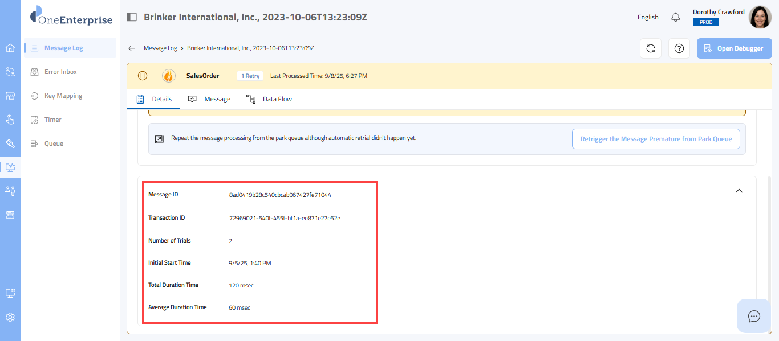Click Retrigger the Message Premature button
The image size is (779, 341).
[656, 139]
